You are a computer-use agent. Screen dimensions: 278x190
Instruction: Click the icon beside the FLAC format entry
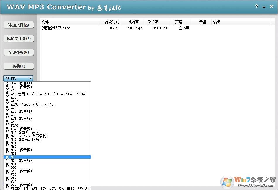tap(7, 125)
